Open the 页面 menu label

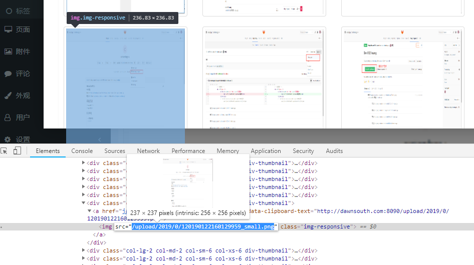[x=23, y=29]
